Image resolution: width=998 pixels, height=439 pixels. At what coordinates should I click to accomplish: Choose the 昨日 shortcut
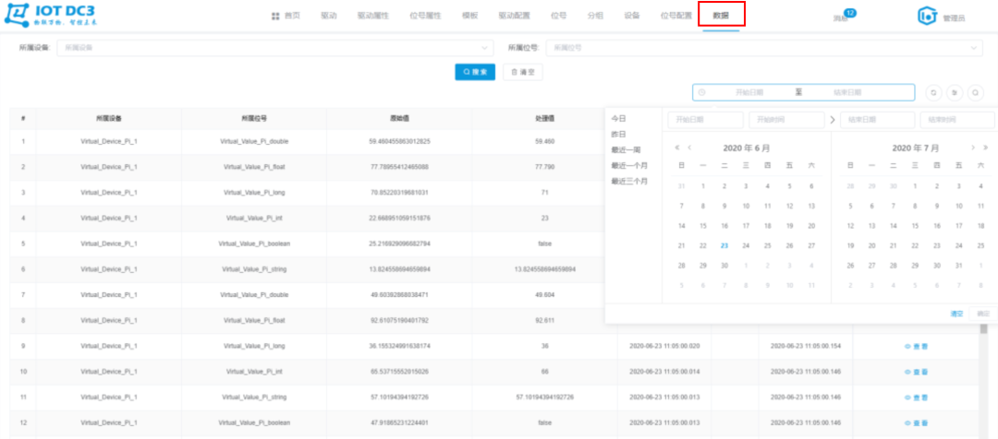(x=618, y=135)
